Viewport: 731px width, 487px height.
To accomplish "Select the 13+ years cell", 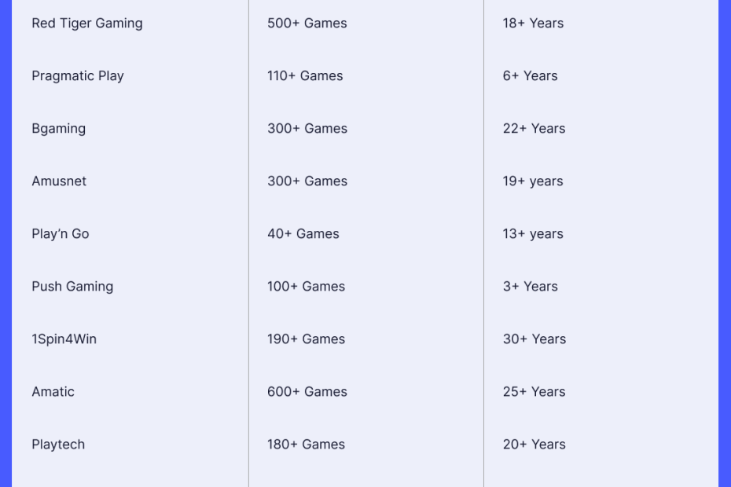I will coord(533,234).
